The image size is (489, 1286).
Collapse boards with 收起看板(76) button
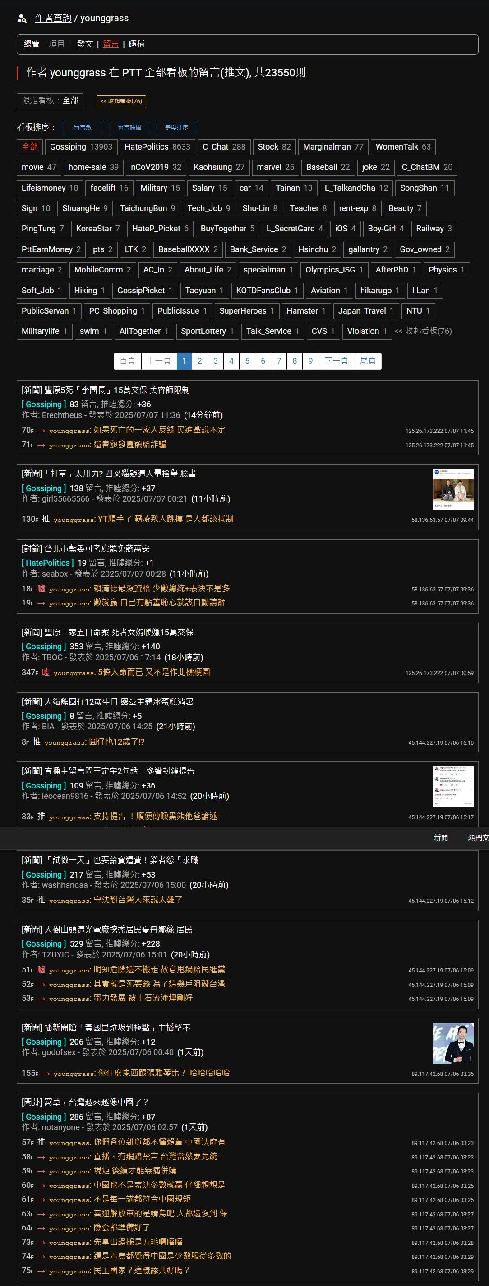121,101
